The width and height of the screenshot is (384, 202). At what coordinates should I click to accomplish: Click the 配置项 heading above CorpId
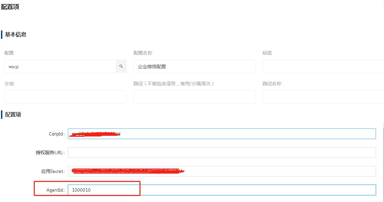(x=13, y=114)
